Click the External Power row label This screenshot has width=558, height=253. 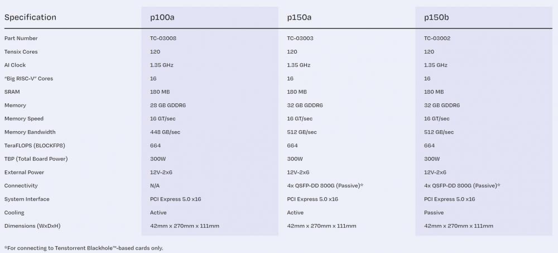pos(24,173)
